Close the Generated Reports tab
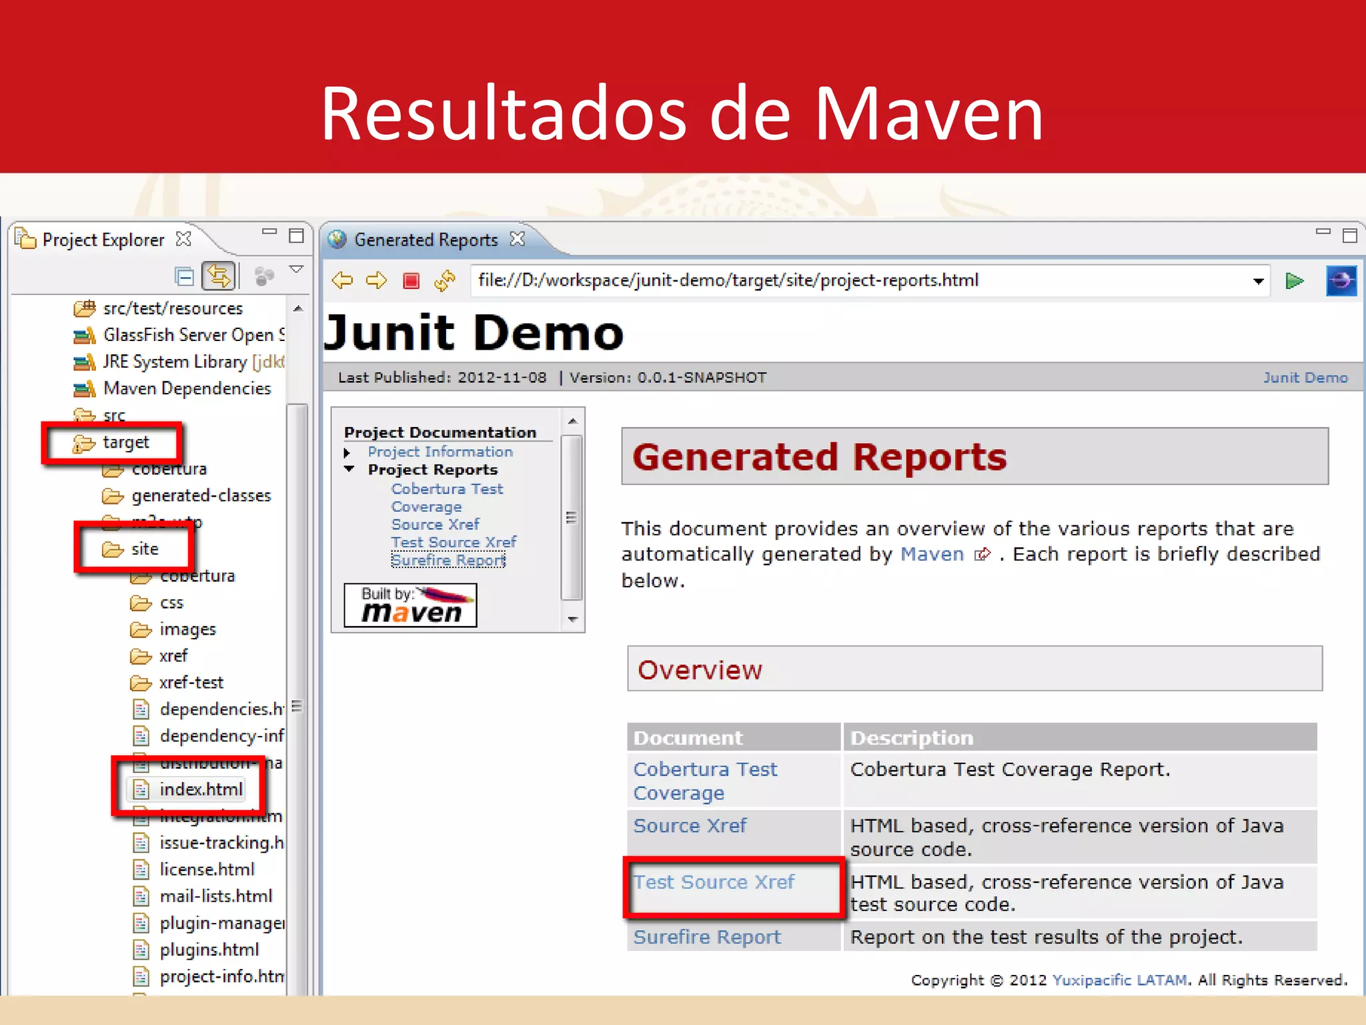Screen dimensions: 1366x1025 point(517,239)
